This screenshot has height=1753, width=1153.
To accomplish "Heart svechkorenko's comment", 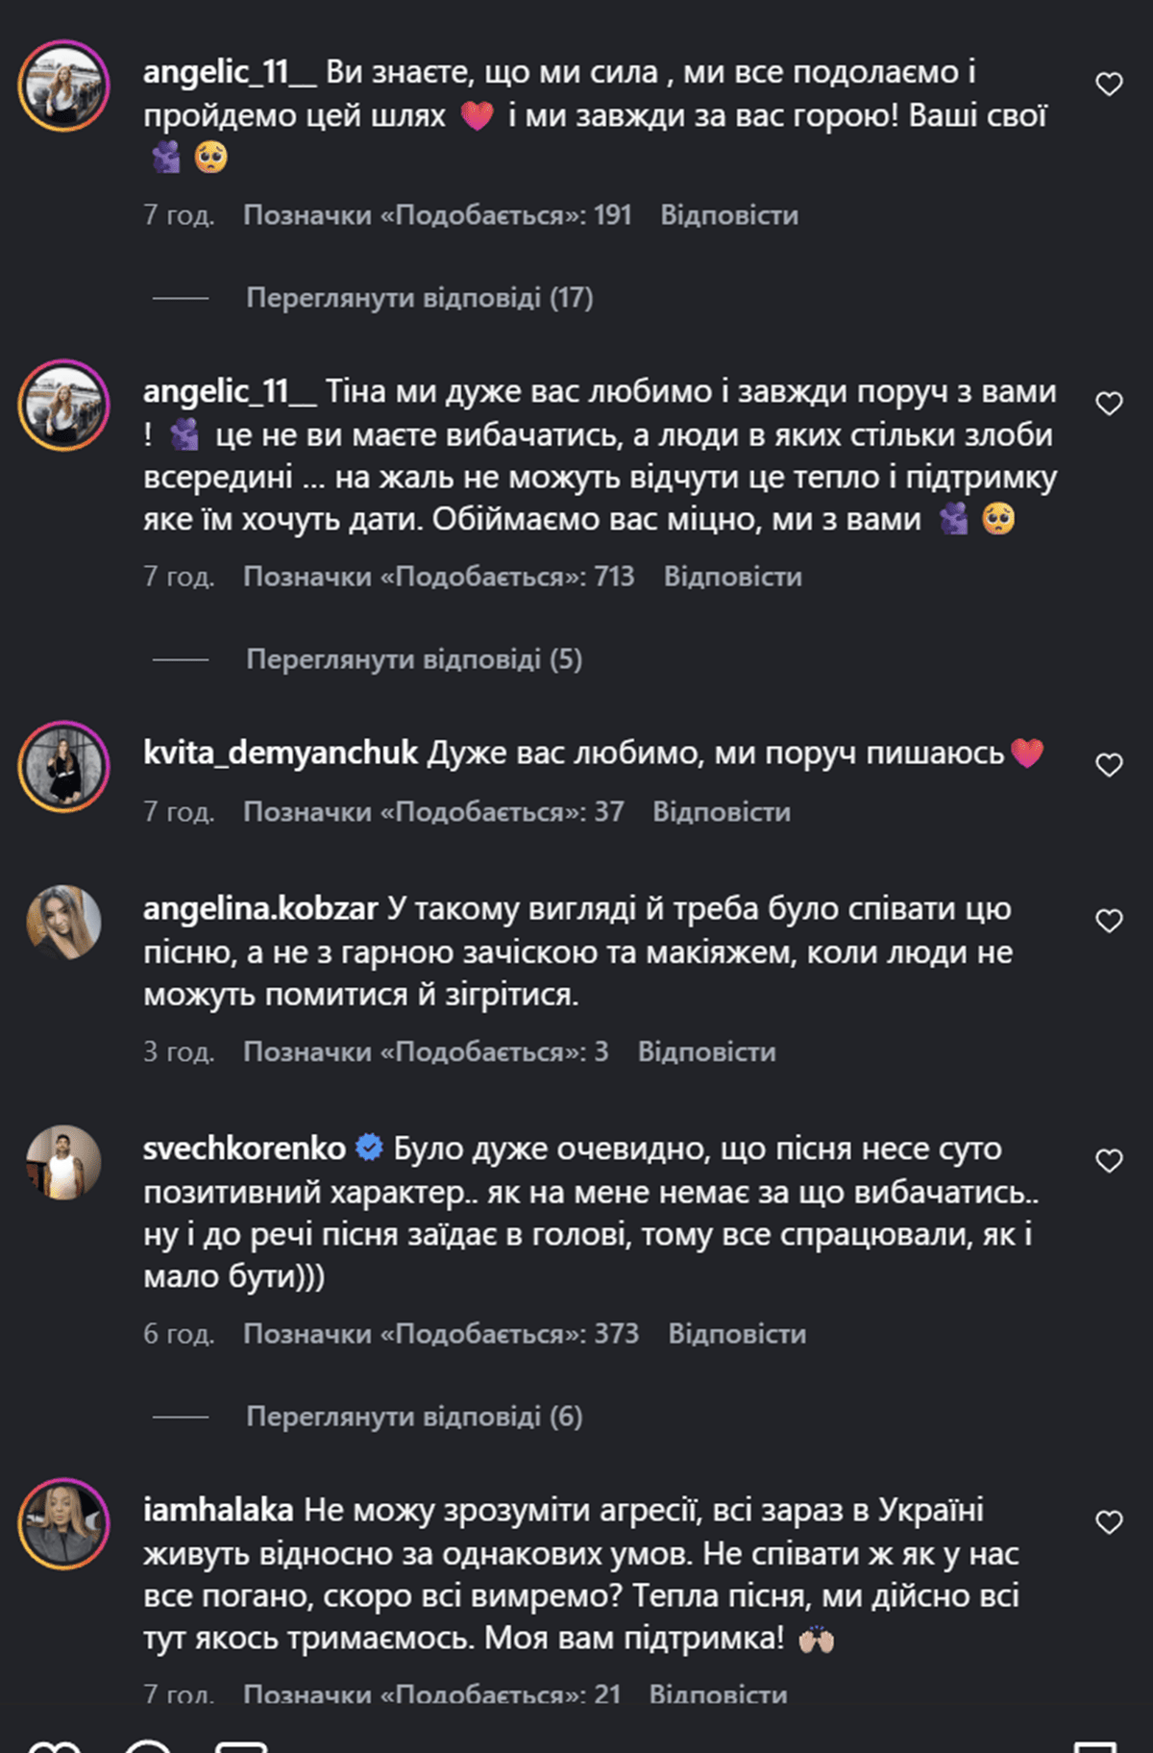I will coord(1109,1161).
